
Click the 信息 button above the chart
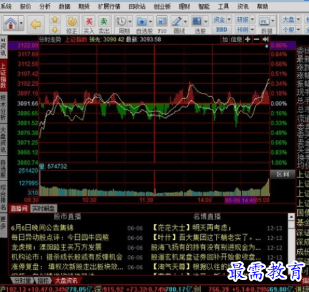click(x=237, y=40)
